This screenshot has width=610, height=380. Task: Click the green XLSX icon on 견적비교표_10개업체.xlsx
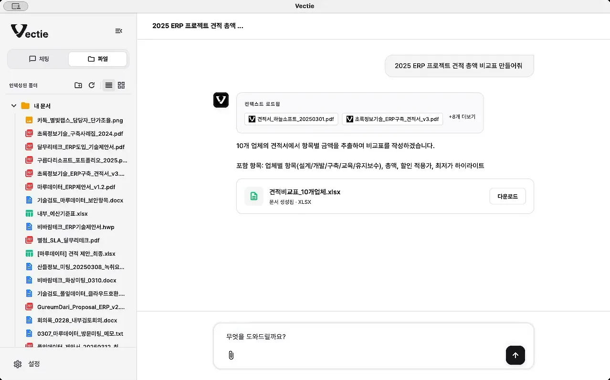pos(253,196)
